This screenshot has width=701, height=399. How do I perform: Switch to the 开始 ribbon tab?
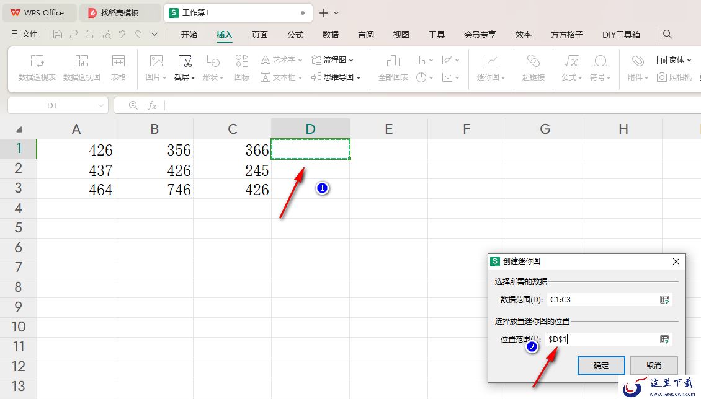(189, 35)
